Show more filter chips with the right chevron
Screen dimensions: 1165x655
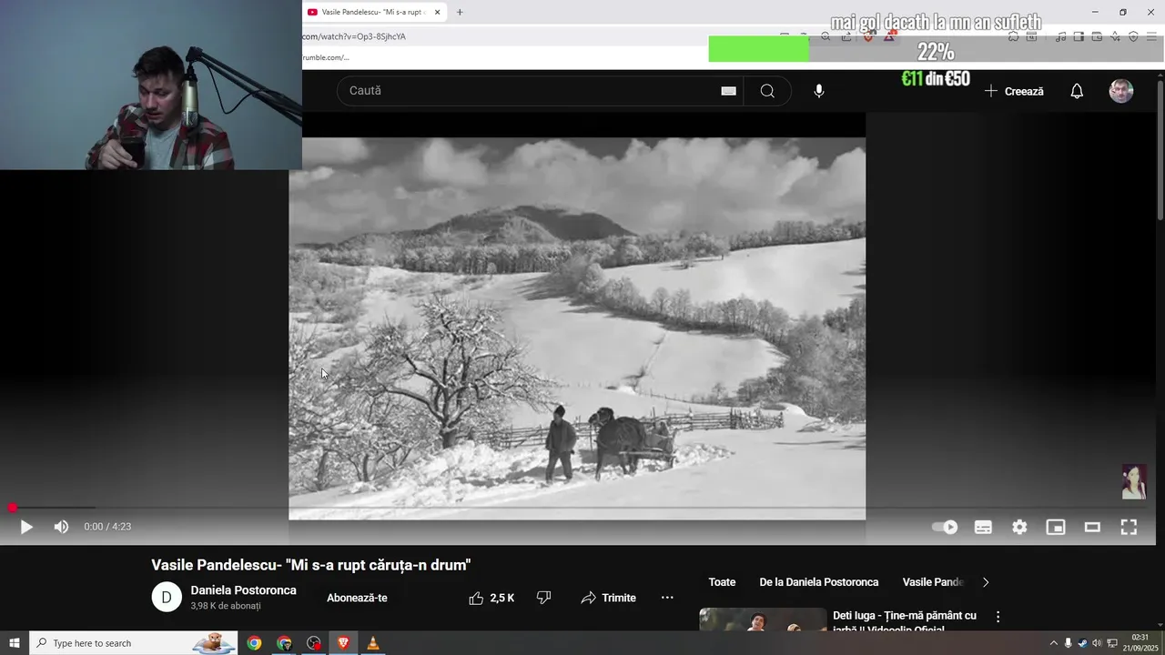985,582
